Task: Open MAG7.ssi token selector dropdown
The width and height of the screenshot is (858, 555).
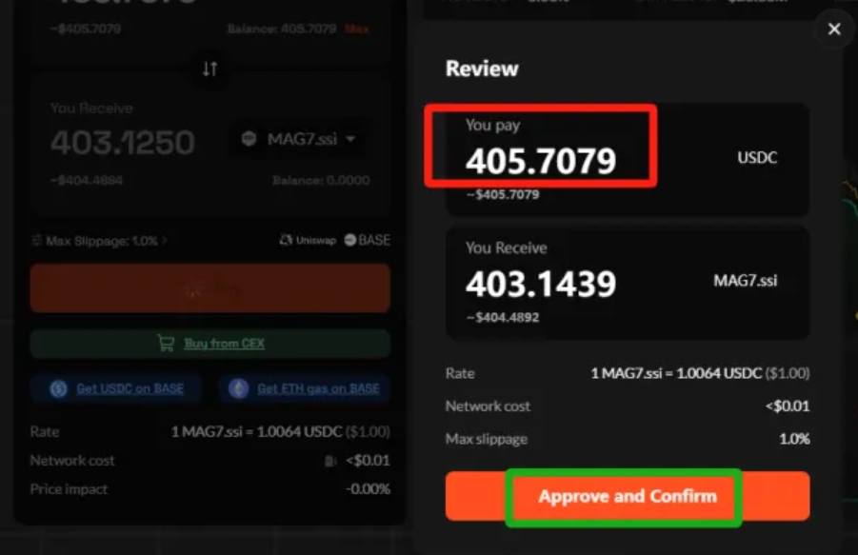Action: click(299, 139)
